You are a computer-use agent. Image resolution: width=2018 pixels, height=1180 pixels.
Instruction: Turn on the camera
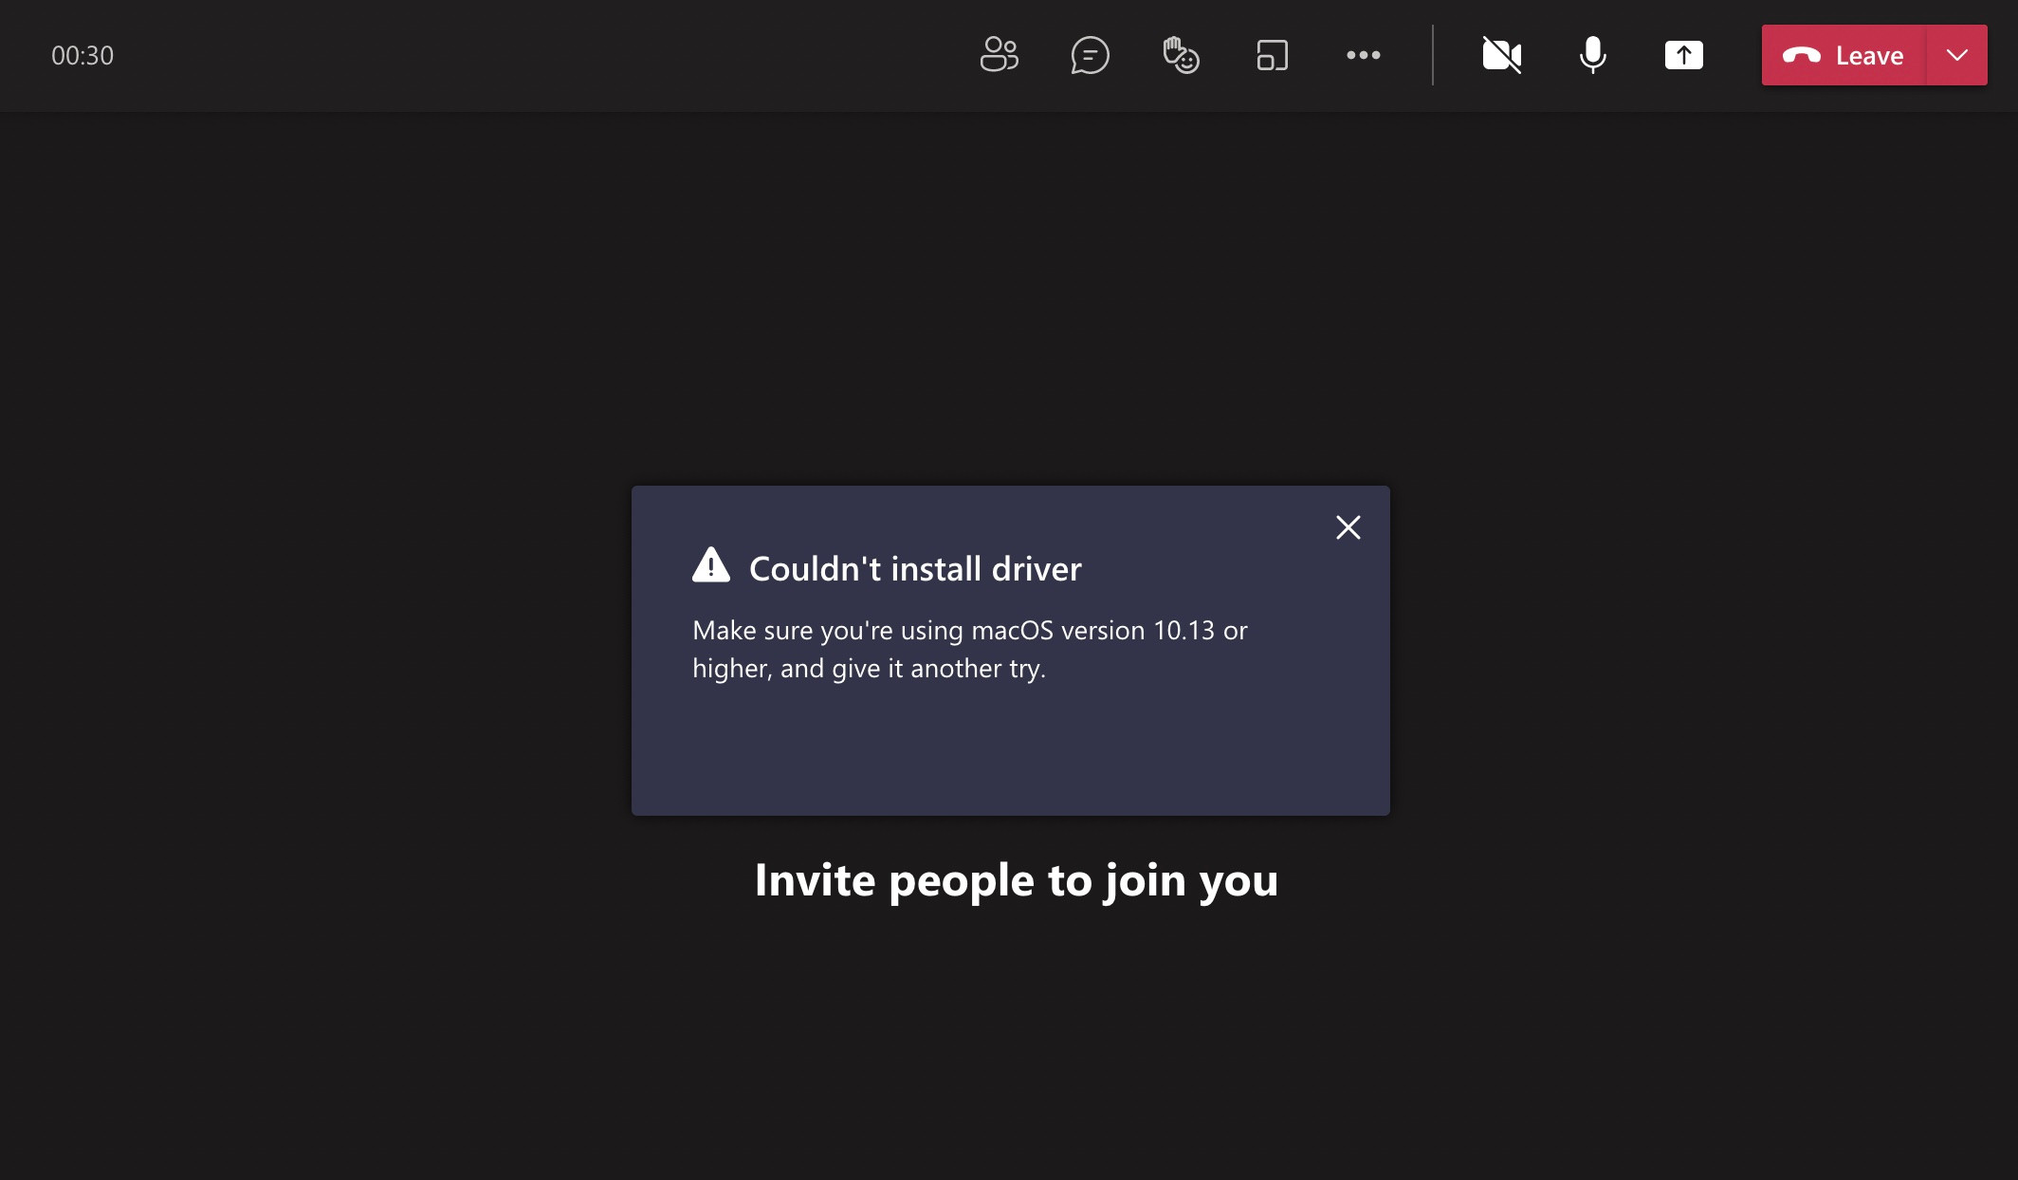pyautogui.click(x=1501, y=55)
